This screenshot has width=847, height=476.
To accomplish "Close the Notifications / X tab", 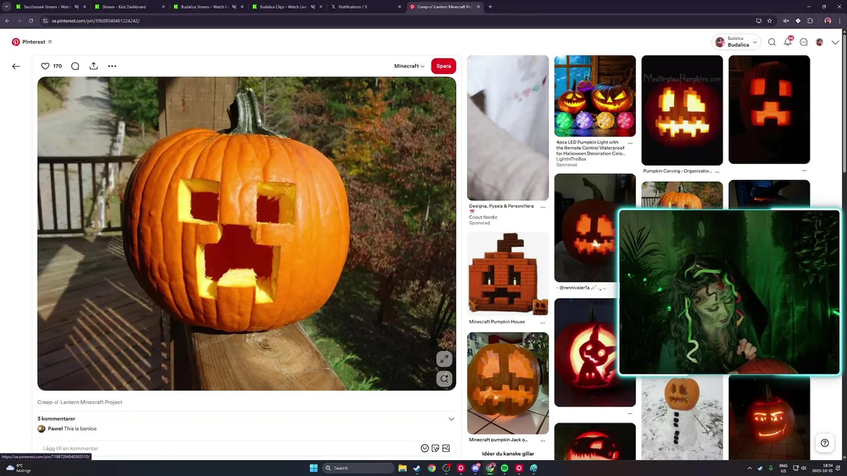I will click(400, 7).
